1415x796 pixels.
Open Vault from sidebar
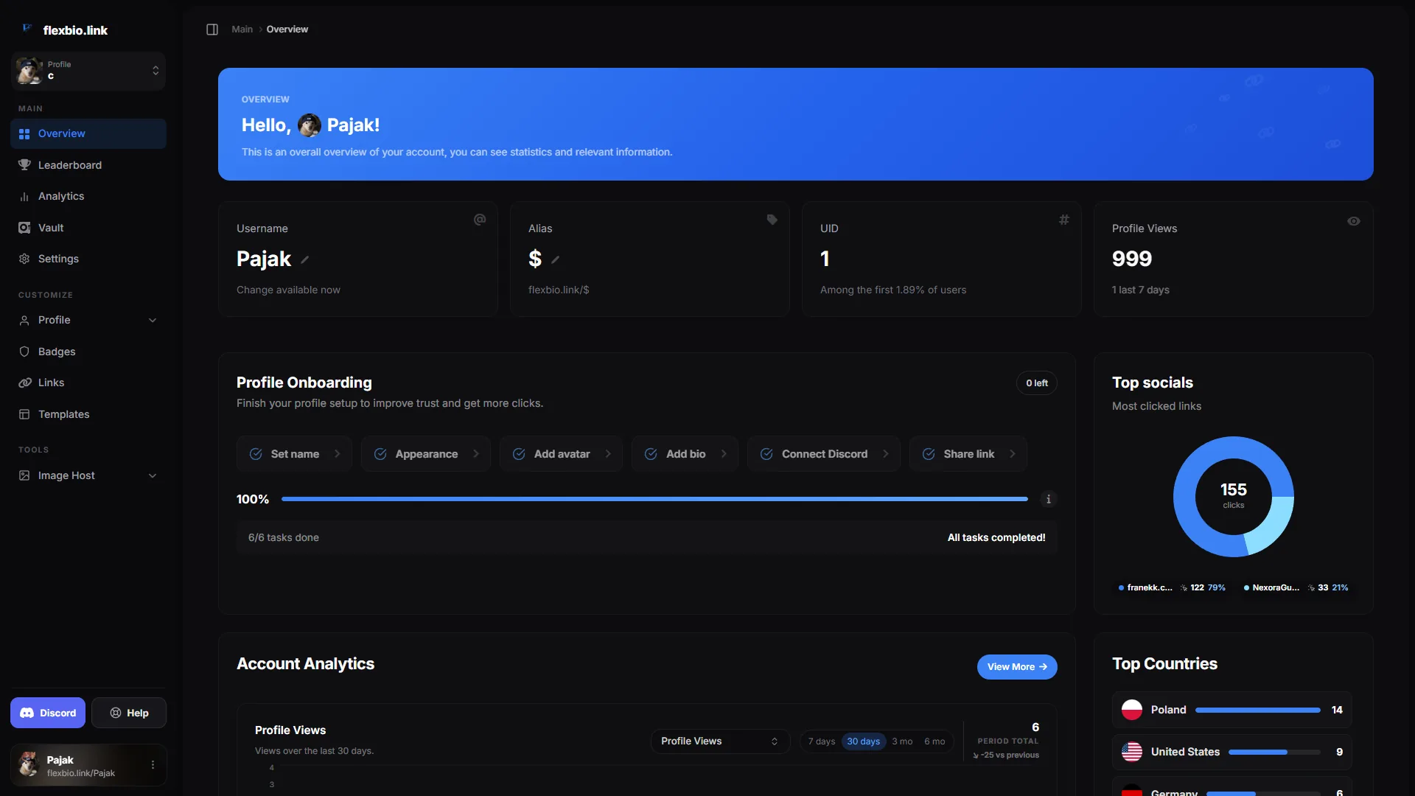tap(88, 228)
